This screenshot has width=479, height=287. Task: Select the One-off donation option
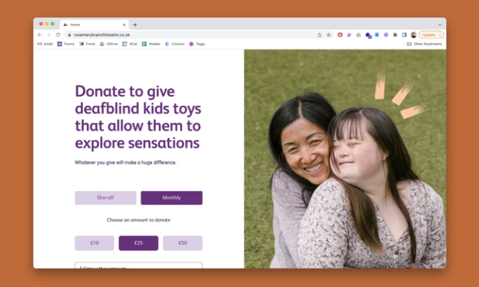pyautogui.click(x=105, y=198)
